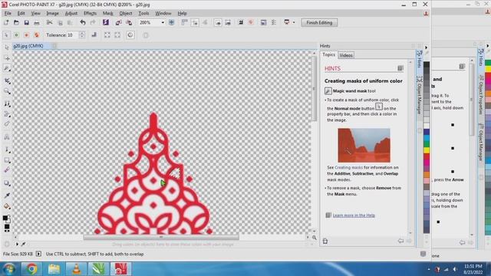Image resolution: width=491 pixels, height=276 pixels.
Task: Toggle the anti-aliasing icon after Tolerance
Action: [x=94, y=35]
